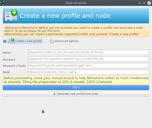This screenshot has height=128, width=152.
Task: Click the Retroshare logo in the title bar
Action: click(x=3, y=3)
